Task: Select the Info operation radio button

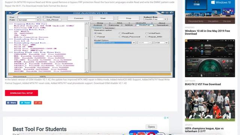Action: [x=96, y=33]
